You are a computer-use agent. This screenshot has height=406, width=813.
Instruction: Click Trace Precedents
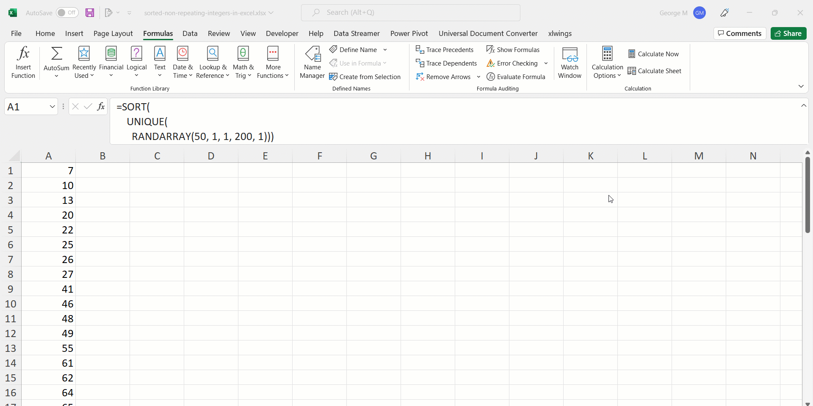445,49
